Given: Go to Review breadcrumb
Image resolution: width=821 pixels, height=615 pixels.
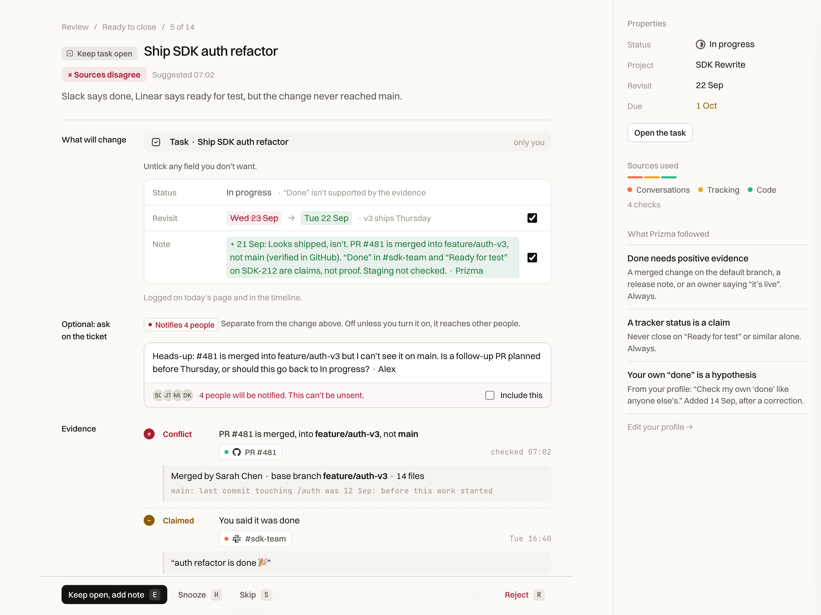Looking at the screenshot, I should click(x=75, y=27).
